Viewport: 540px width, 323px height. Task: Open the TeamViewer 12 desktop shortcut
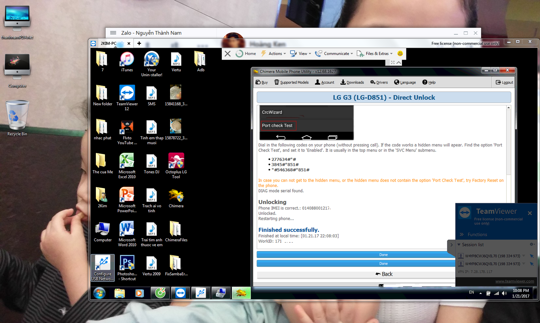127,98
